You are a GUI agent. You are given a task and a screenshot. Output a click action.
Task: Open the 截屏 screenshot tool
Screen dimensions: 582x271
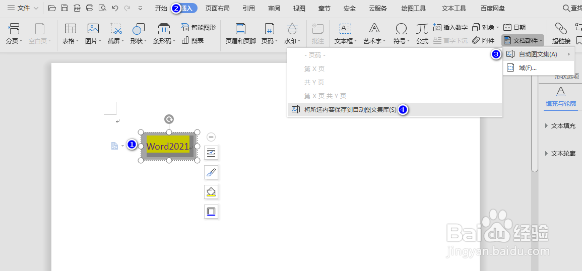click(x=116, y=33)
